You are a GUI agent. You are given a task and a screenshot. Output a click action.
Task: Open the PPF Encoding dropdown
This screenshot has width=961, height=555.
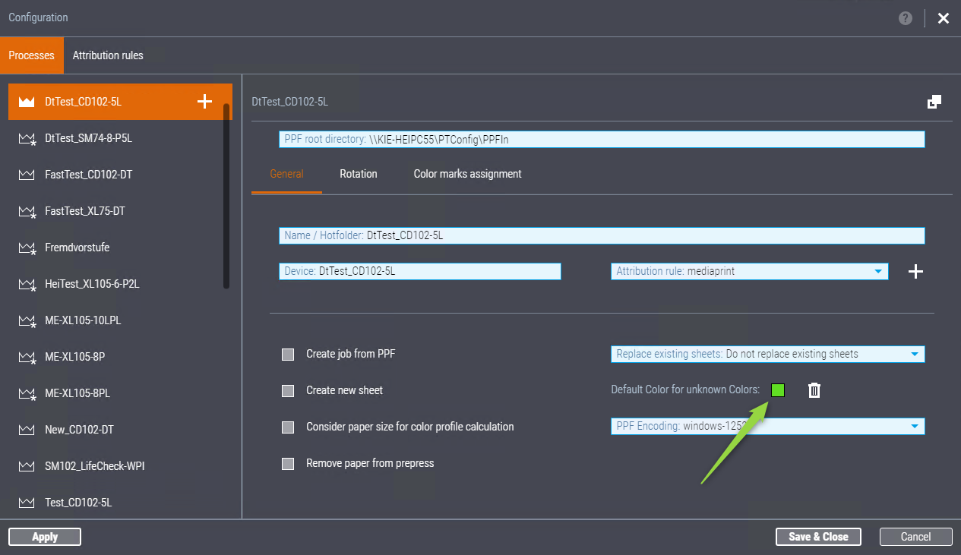pyautogui.click(x=767, y=427)
